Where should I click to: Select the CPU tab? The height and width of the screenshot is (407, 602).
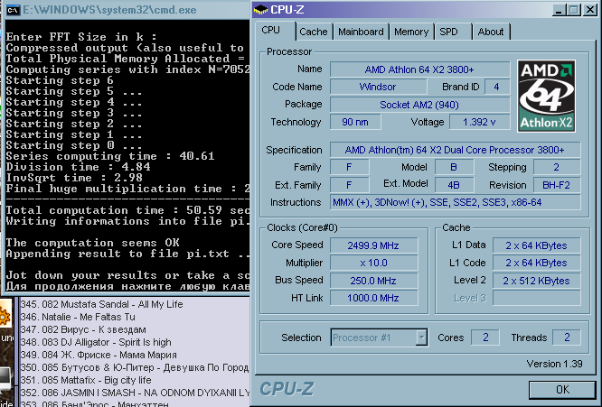tap(271, 31)
